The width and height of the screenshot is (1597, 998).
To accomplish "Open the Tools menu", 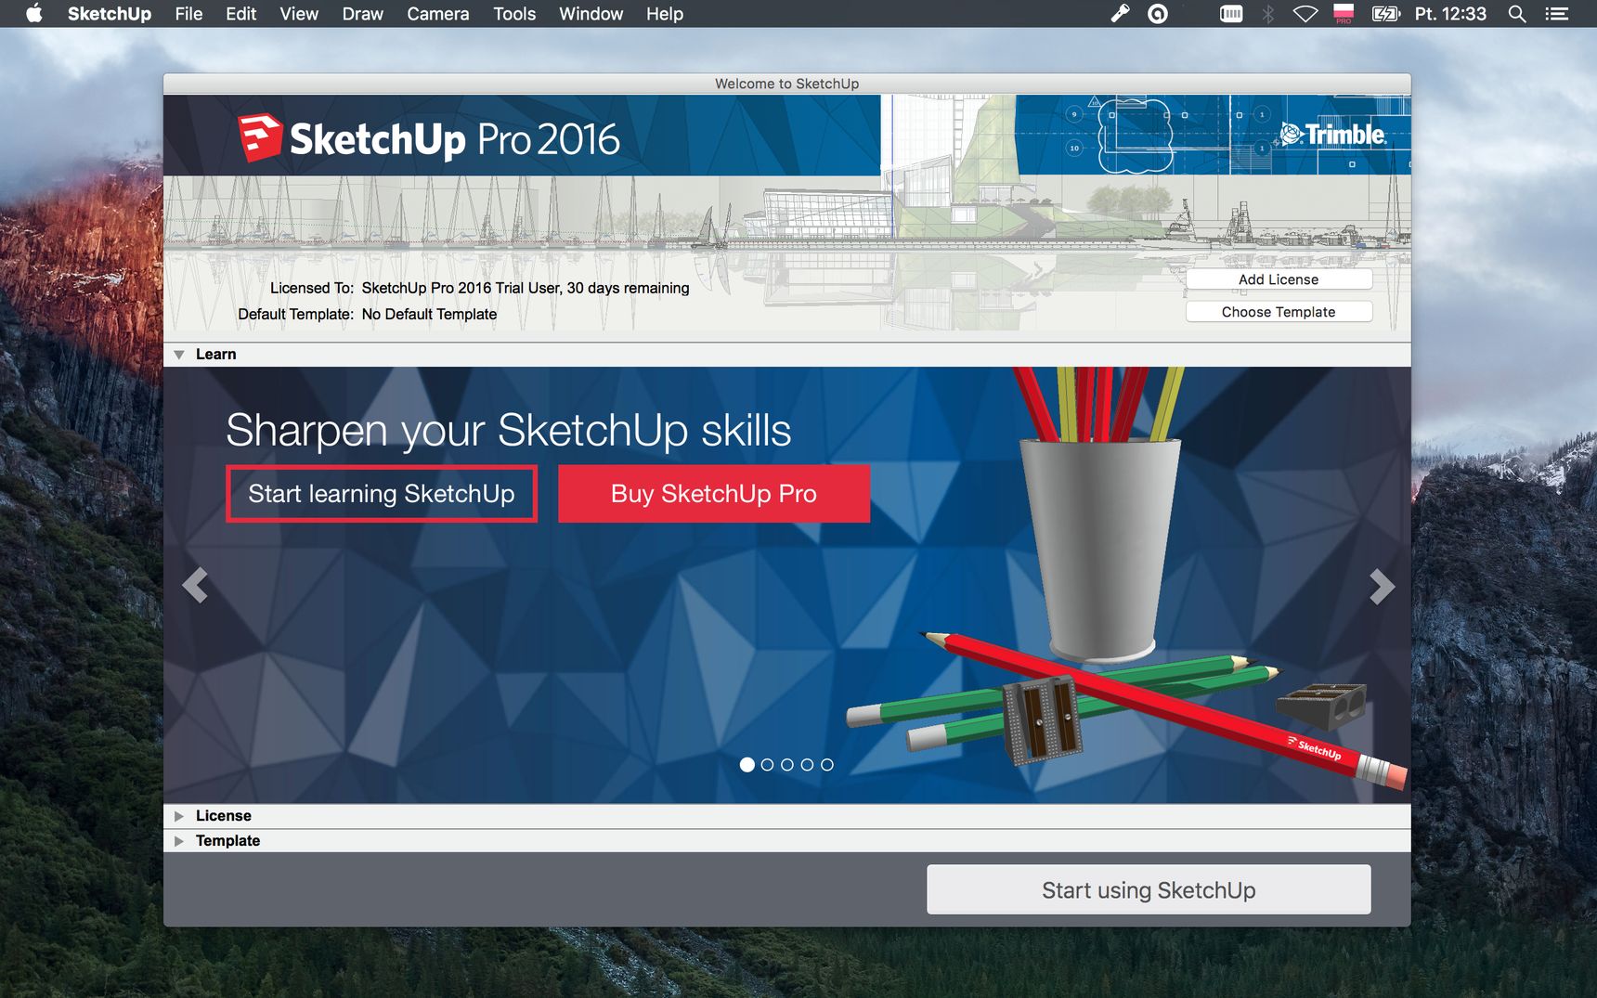I will [x=514, y=14].
